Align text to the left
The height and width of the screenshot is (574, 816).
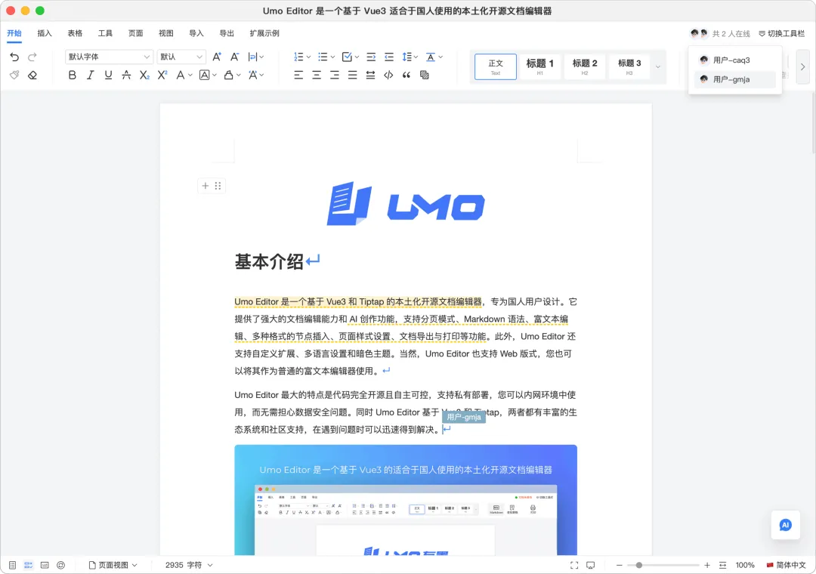(x=298, y=75)
